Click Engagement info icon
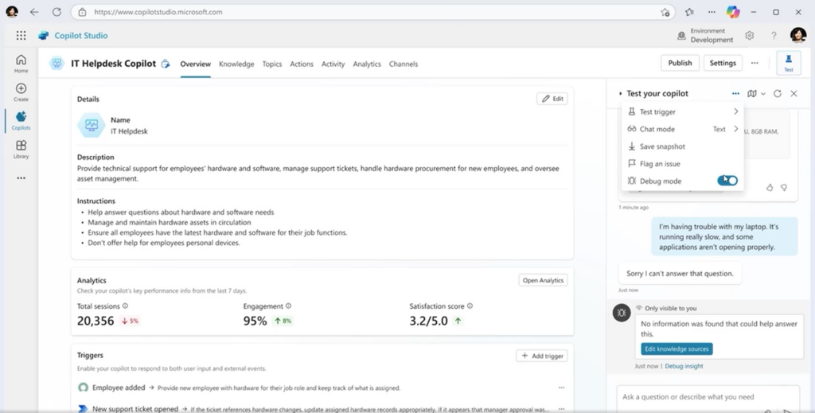Image resolution: width=815 pixels, height=413 pixels. [288, 306]
